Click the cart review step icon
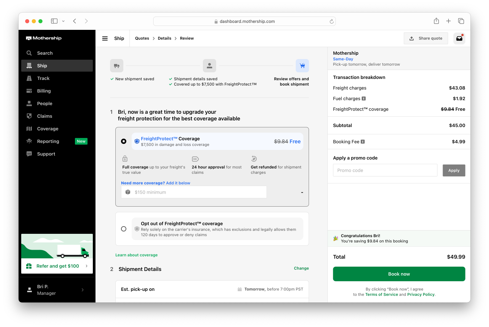Screen dimensions: 489x327 click(302, 66)
